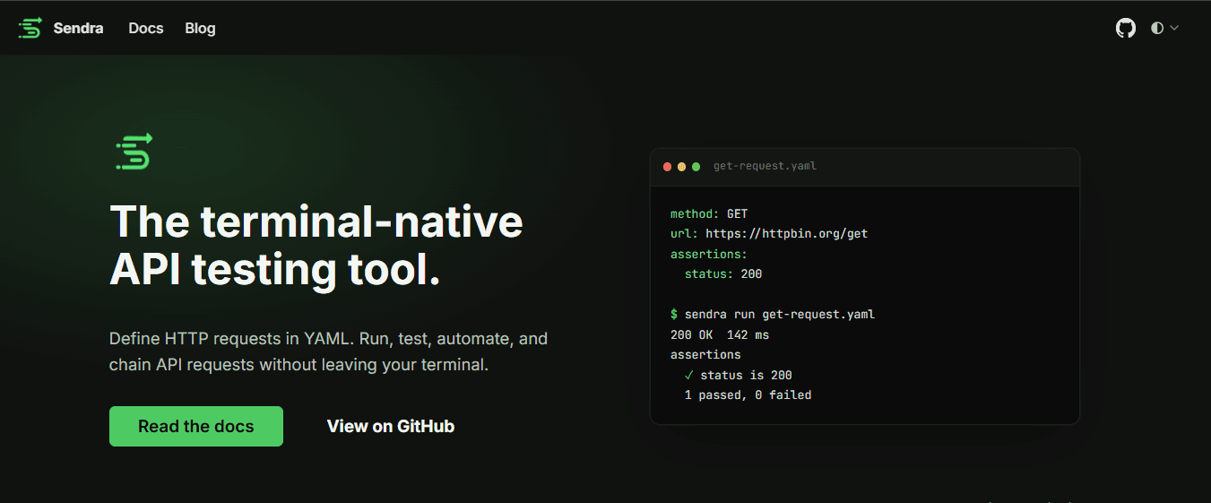Screen dimensions: 1211x503
Task: Click the yellow dot in terminal window
Action: [681, 167]
